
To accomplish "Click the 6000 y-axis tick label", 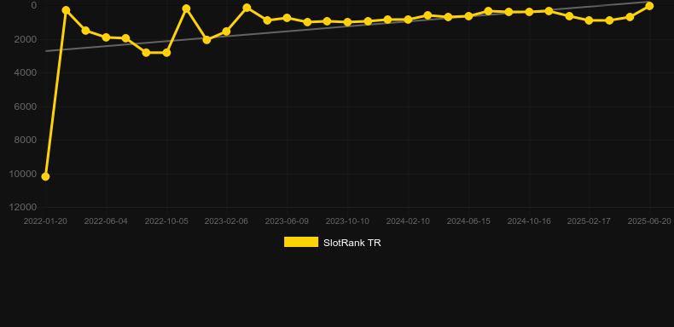I will (x=26, y=106).
